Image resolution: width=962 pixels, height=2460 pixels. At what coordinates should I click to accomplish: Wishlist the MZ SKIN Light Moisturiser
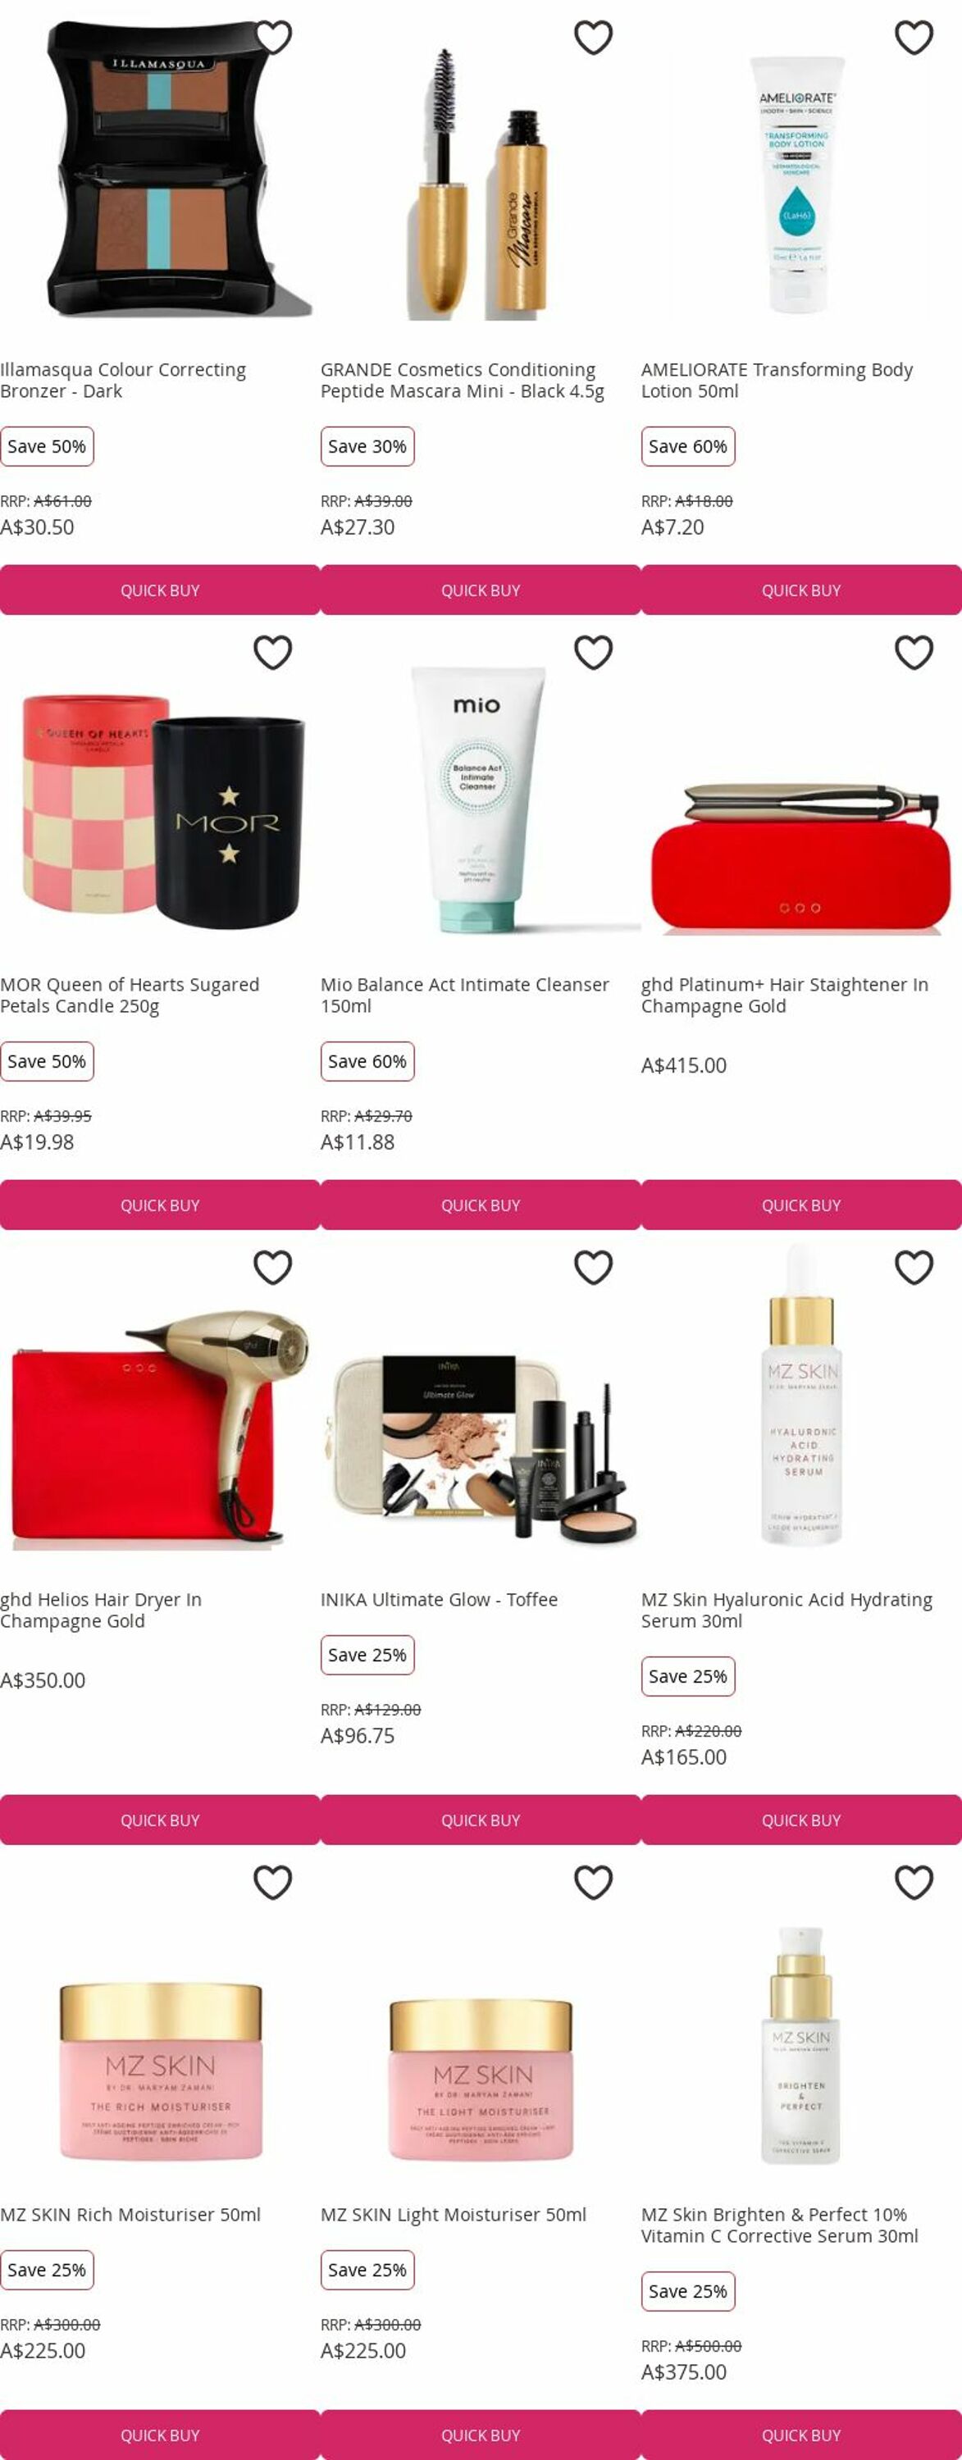(593, 1882)
